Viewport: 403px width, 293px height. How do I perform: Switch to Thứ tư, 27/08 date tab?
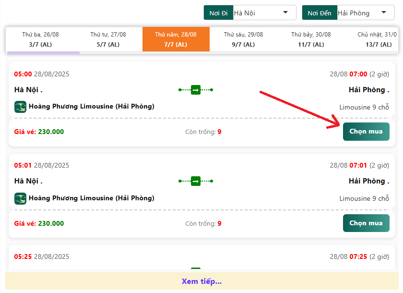[108, 39]
